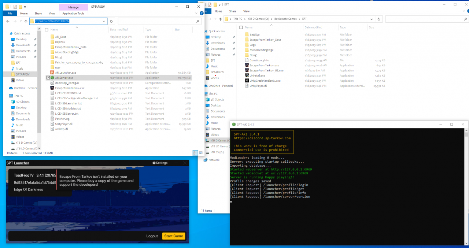Click Battlestate Games in EFT breadcrumb
469x248 pixels.
tap(285, 19)
